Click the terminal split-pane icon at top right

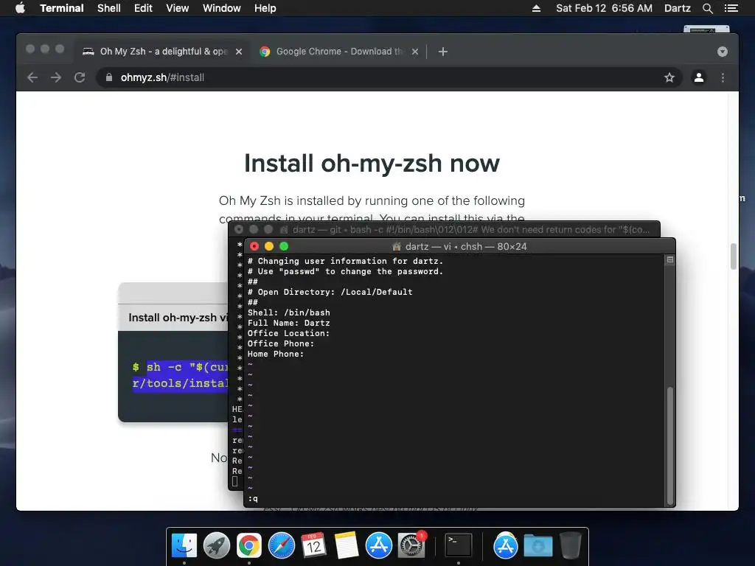[669, 260]
